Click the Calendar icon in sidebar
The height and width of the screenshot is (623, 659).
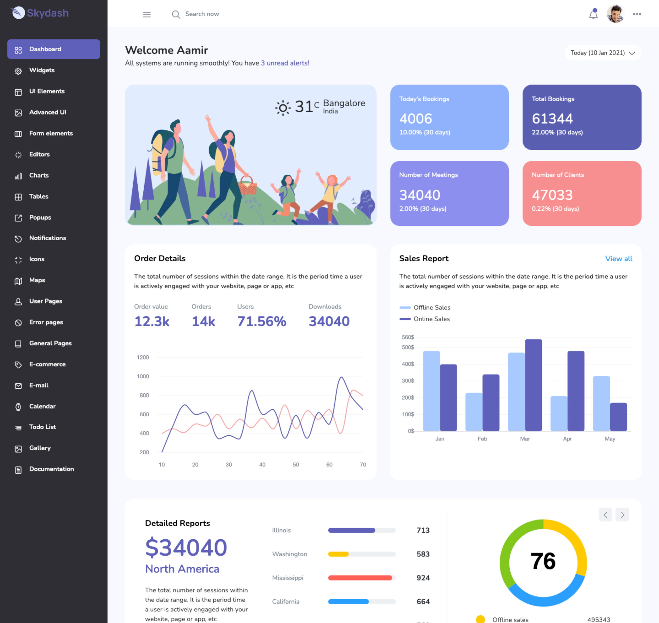pos(18,407)
